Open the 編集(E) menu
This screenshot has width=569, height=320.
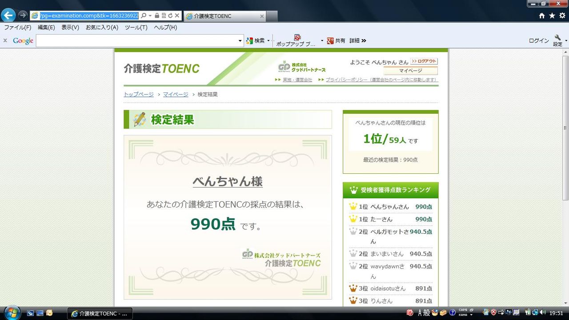[46, 28]
